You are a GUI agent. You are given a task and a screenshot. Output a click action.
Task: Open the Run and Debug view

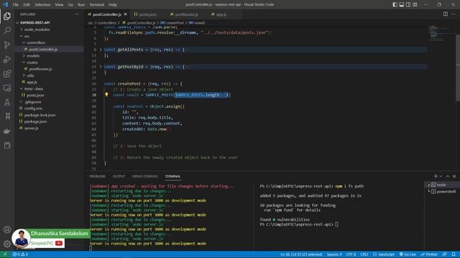pos(7,59)
